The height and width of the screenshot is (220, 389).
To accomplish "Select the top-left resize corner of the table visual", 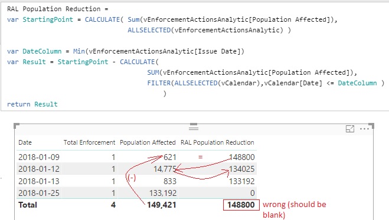I will pyautogui.click(x=17, y=125).
